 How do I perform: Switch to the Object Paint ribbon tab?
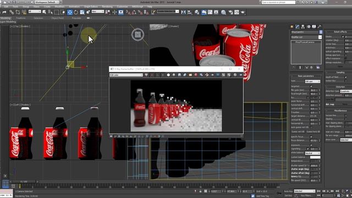coord(57,18)
